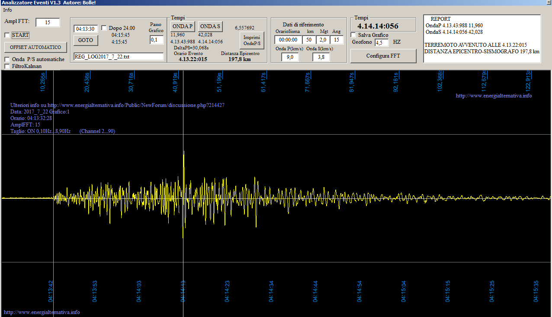Click the Distanza Epicentro 197,8 km value
The width and height of the screenshot is (552, 317).
point(239,59)
